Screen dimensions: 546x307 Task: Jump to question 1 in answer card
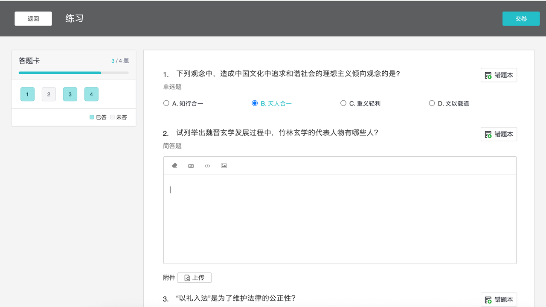tap(27, 94)
